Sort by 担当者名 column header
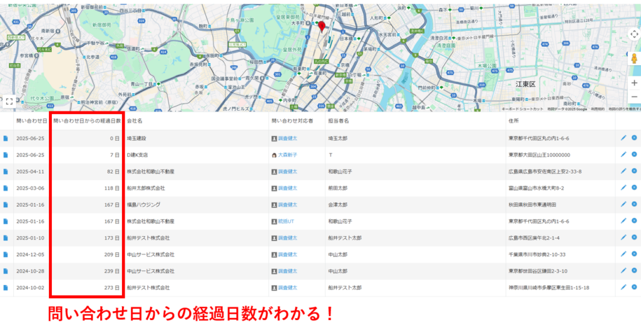 click(338, 121)
